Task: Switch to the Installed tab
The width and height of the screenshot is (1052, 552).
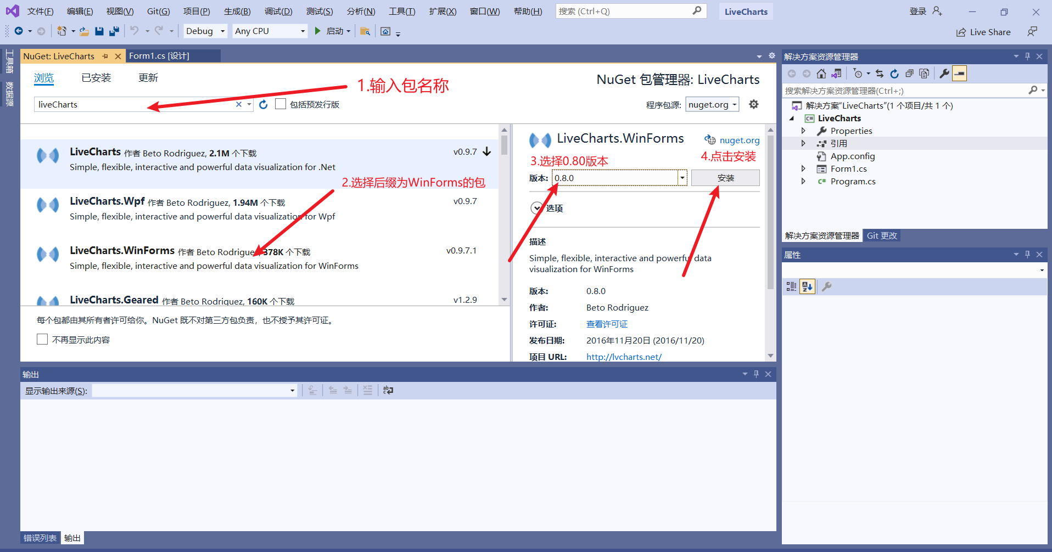Action: pyautogui.click(x=96, y=78)
